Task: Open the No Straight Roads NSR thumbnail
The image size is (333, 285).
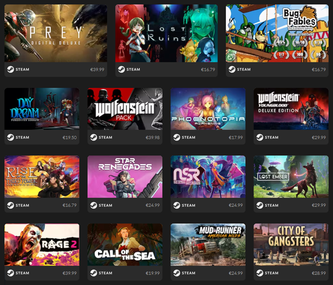Action: (208, 177)
